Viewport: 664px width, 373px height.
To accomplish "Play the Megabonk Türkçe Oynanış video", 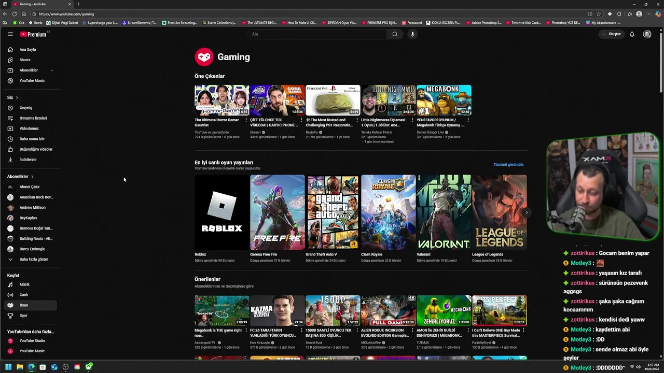I will pos(444,100).
